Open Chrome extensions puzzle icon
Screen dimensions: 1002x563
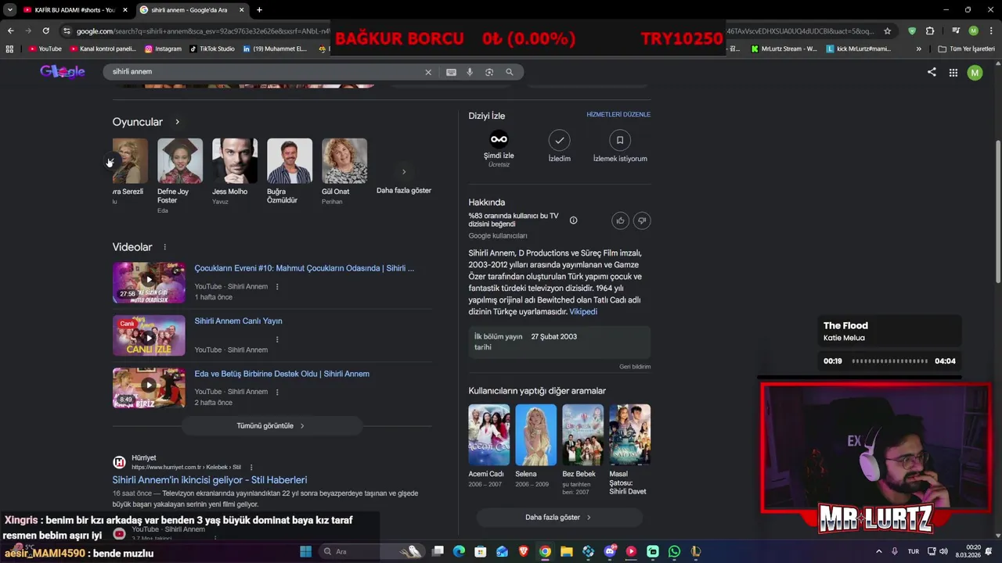930,31
